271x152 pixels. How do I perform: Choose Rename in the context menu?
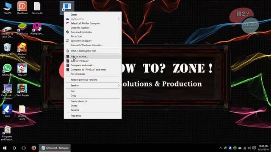pos(93,110)
